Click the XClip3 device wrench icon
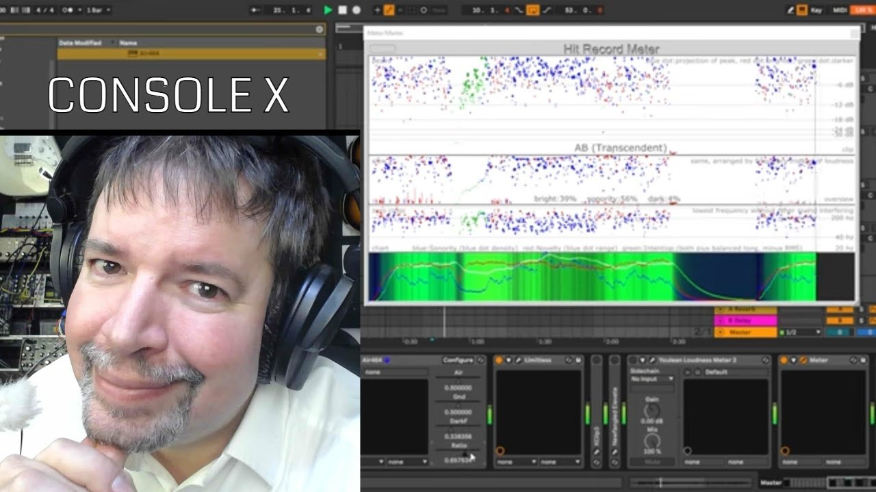The width and height of the screenshot is (876, 492). 597,452
